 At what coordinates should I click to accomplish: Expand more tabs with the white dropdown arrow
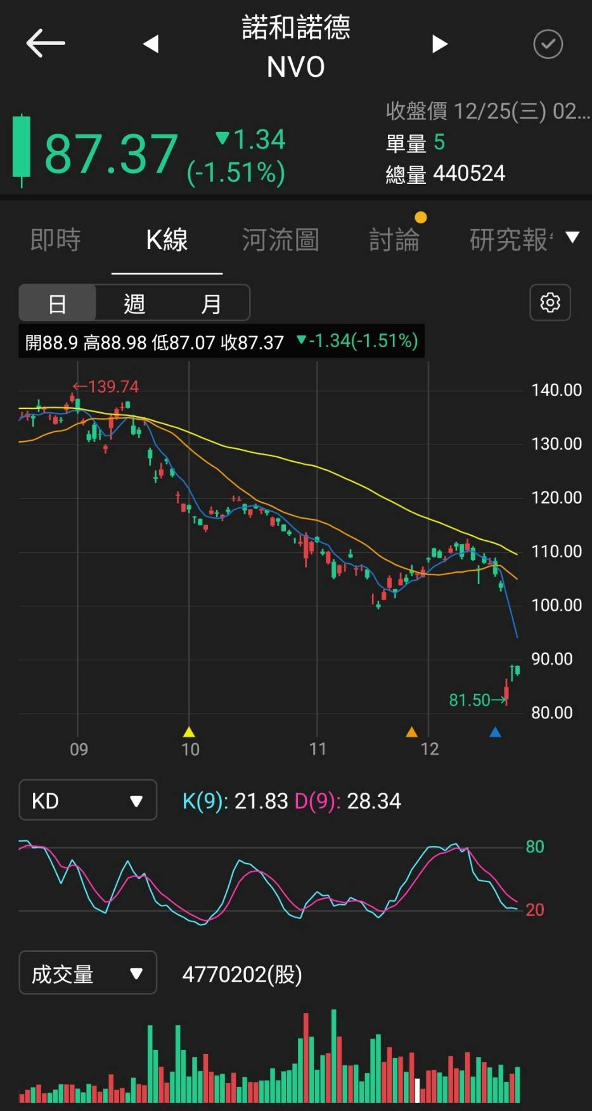[572, 238]
